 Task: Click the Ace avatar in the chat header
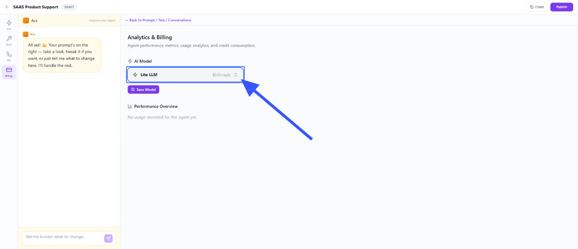pyautogui.click(x=26, y=21)
